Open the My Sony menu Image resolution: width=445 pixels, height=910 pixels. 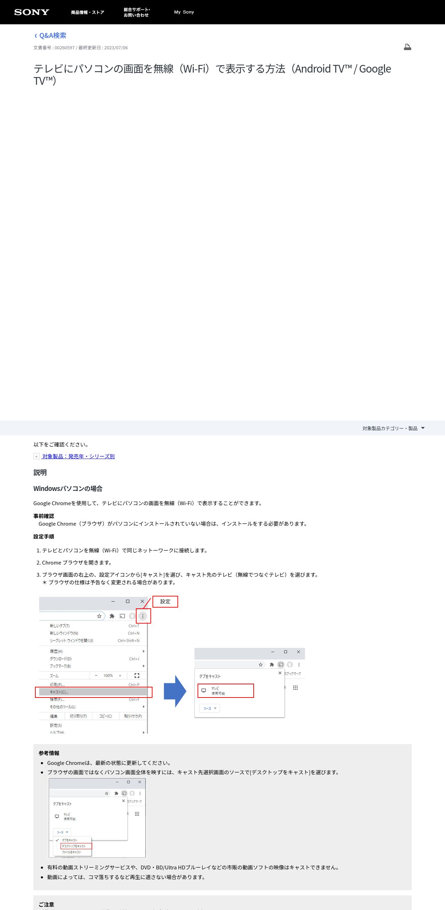(x=184, y=12)
